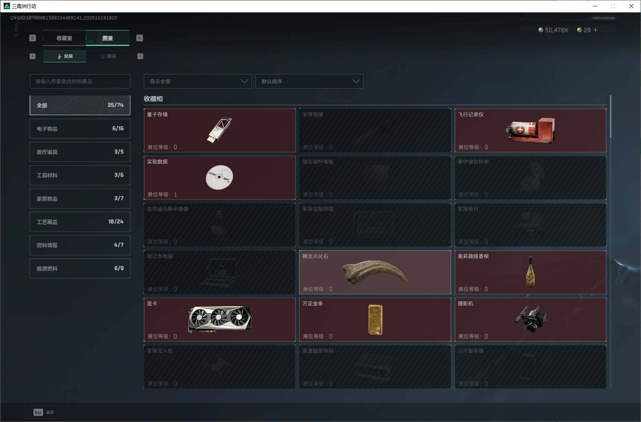This screenshot has width=641, height=422.
Task: Switch to the 图鉴 tab
Action: 108,38
